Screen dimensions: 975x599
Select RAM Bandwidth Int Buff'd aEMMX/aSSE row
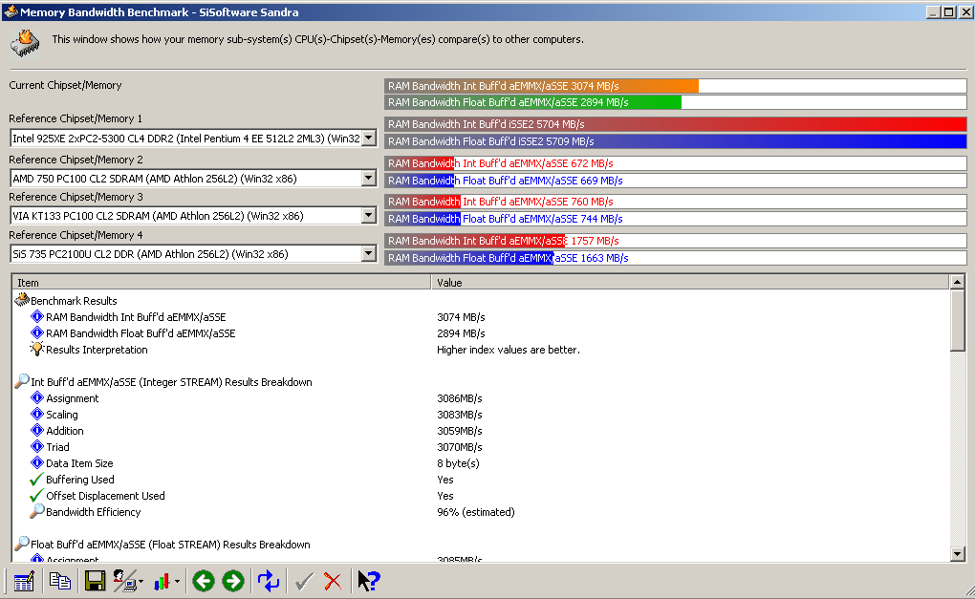(x=481, y=317)
